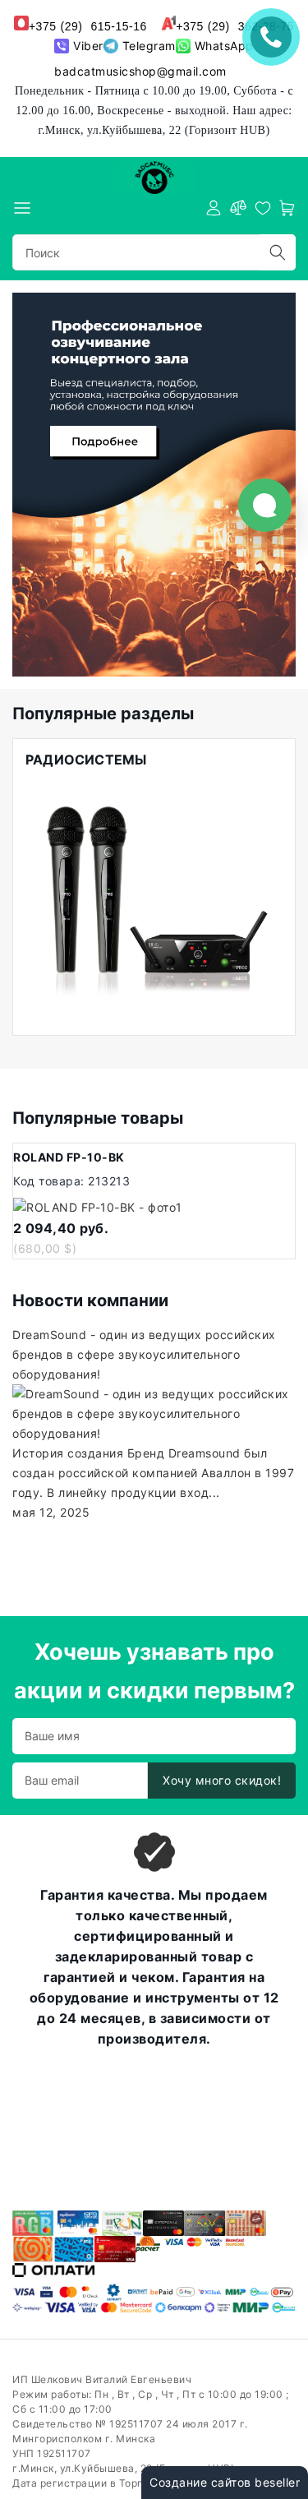Screen dimensions: 308x2499
Task: Open the Telegram contact link
Action: 140,45
